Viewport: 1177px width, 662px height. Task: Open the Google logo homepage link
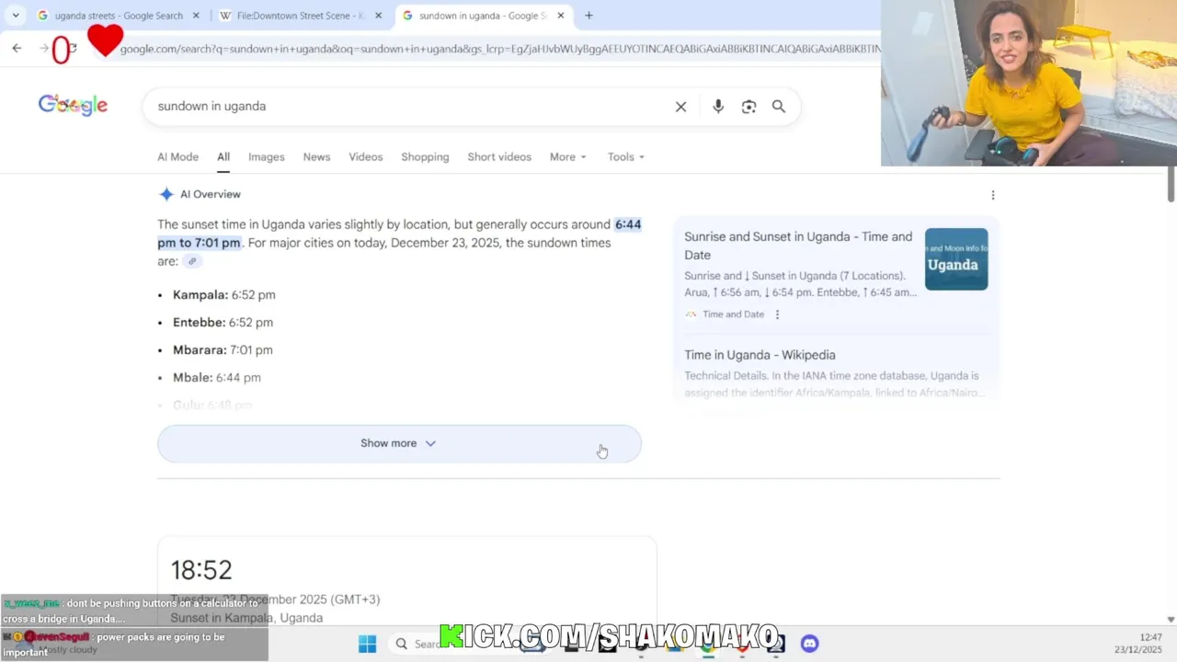tap(73, 105)
